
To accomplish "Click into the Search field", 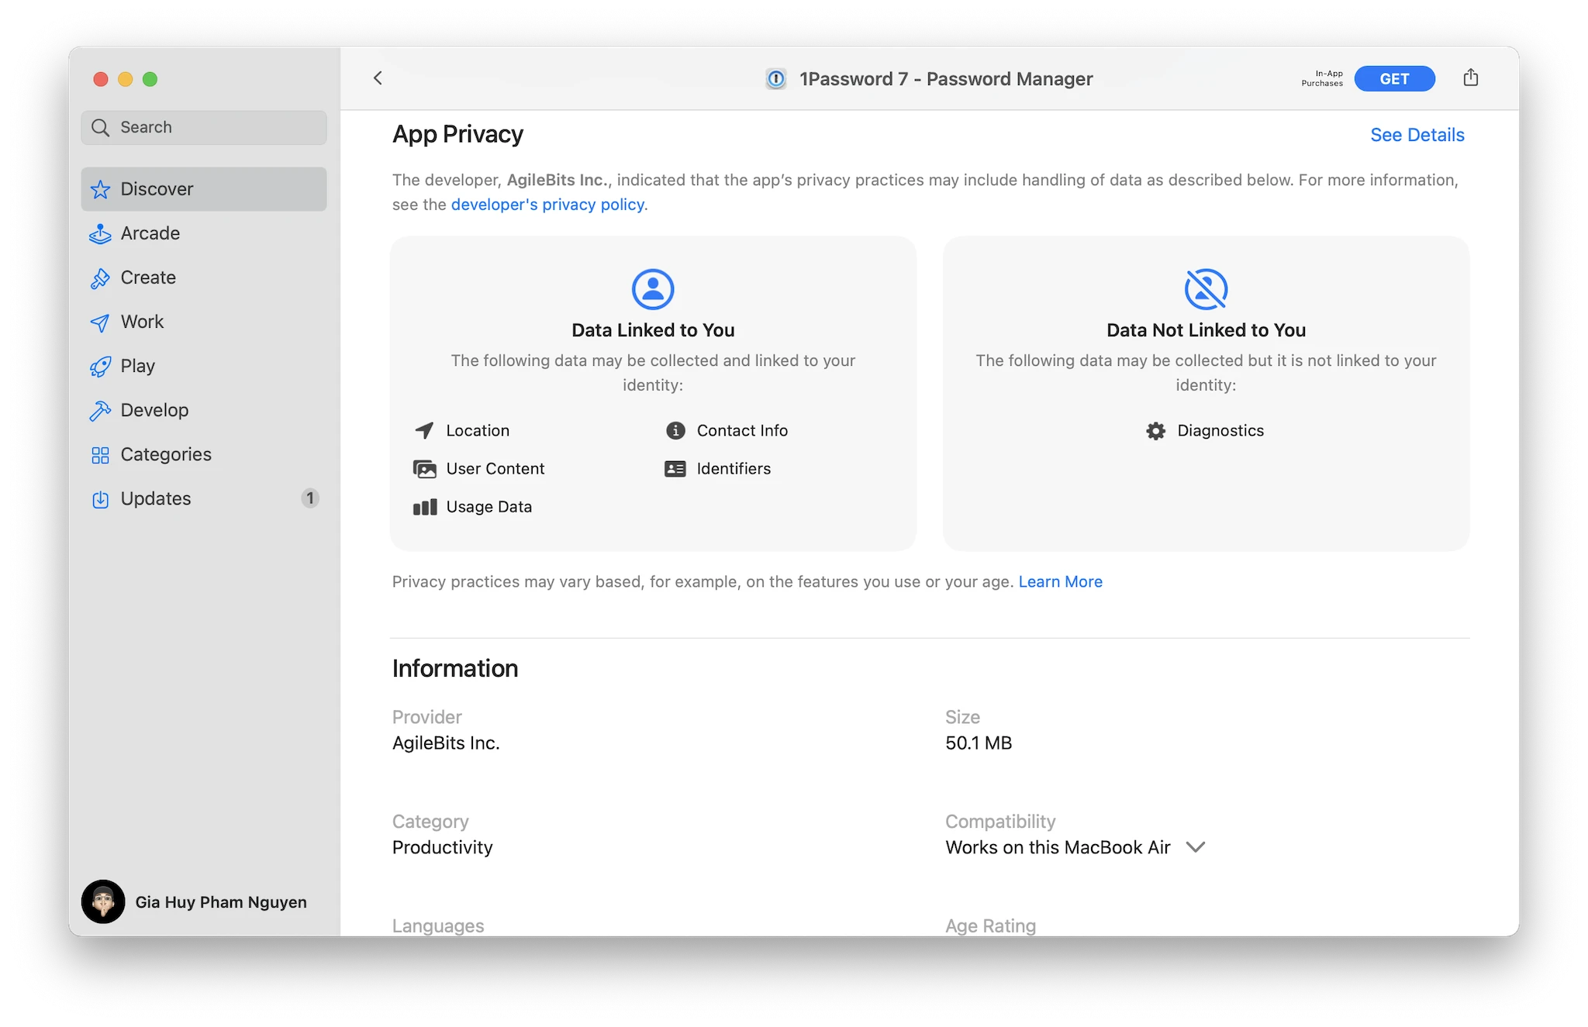I will (x=204, y=127).
